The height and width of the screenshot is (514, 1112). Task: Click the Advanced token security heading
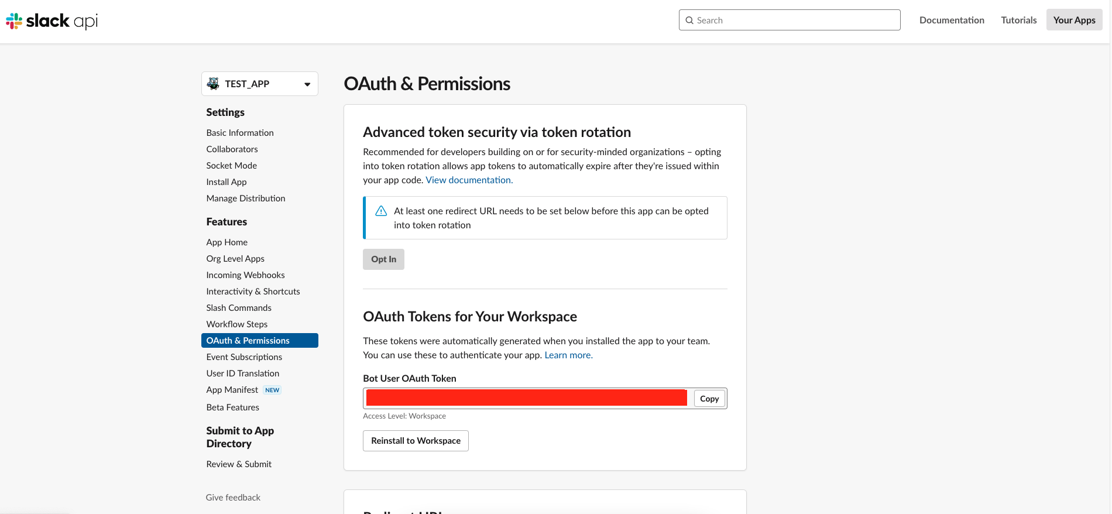click(x=497, y=132)
